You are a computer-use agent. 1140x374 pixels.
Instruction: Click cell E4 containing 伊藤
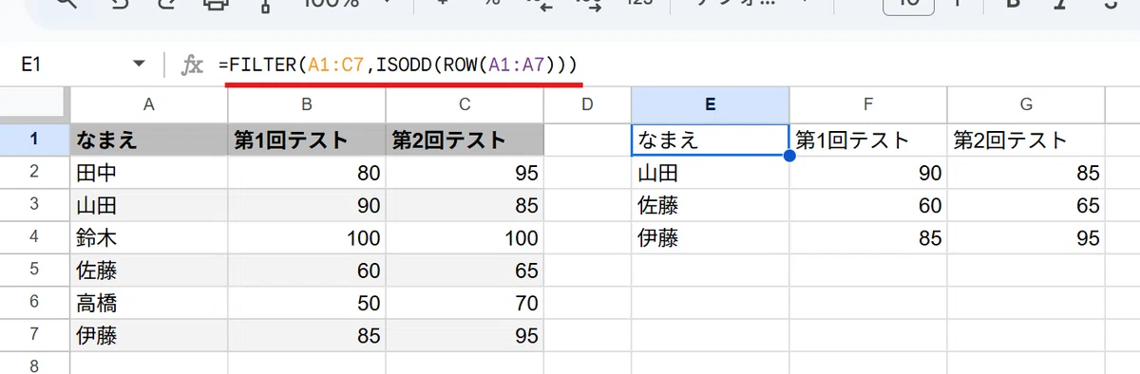[710, 237]
